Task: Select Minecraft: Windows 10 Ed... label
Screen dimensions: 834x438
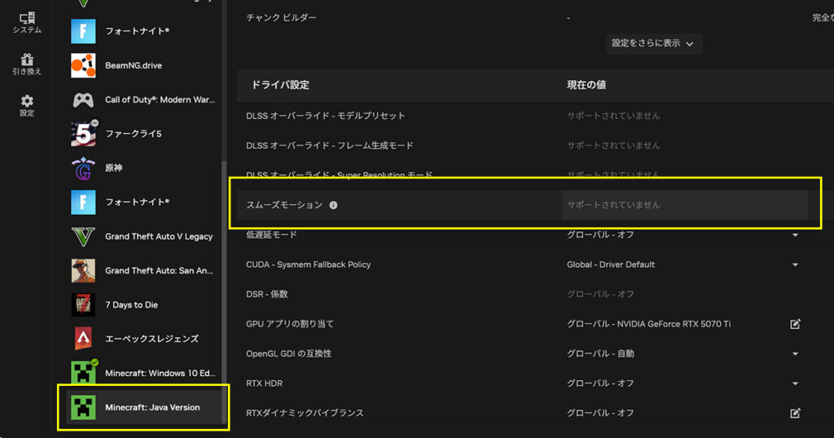Action: pos(160,373)
